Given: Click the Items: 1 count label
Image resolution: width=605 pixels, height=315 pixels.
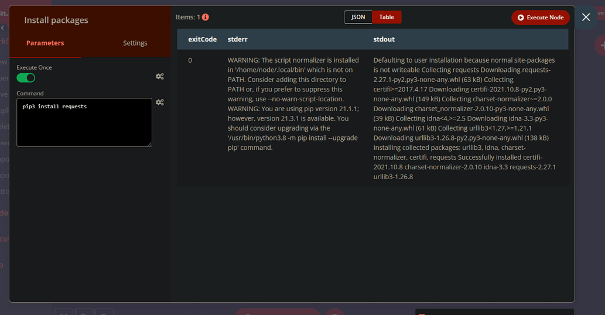Looking at the screenshot, I should click(188, 17).
